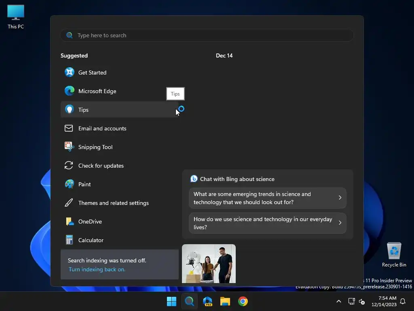This screenshot has height=311, width=414.
Task: Open the network status tray icon
Action: click(x=351, y=301)
